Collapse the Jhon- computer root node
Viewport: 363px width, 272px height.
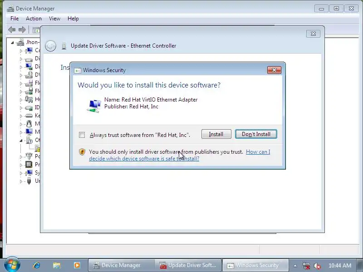click(13, 43)
